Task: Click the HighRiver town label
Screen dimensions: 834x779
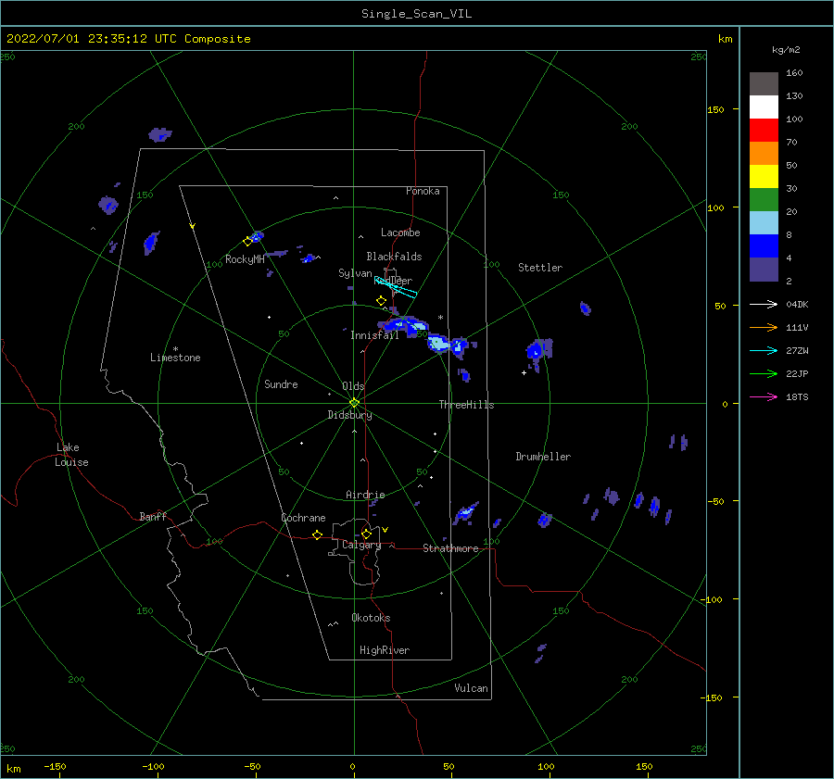Action: [385, 650]
